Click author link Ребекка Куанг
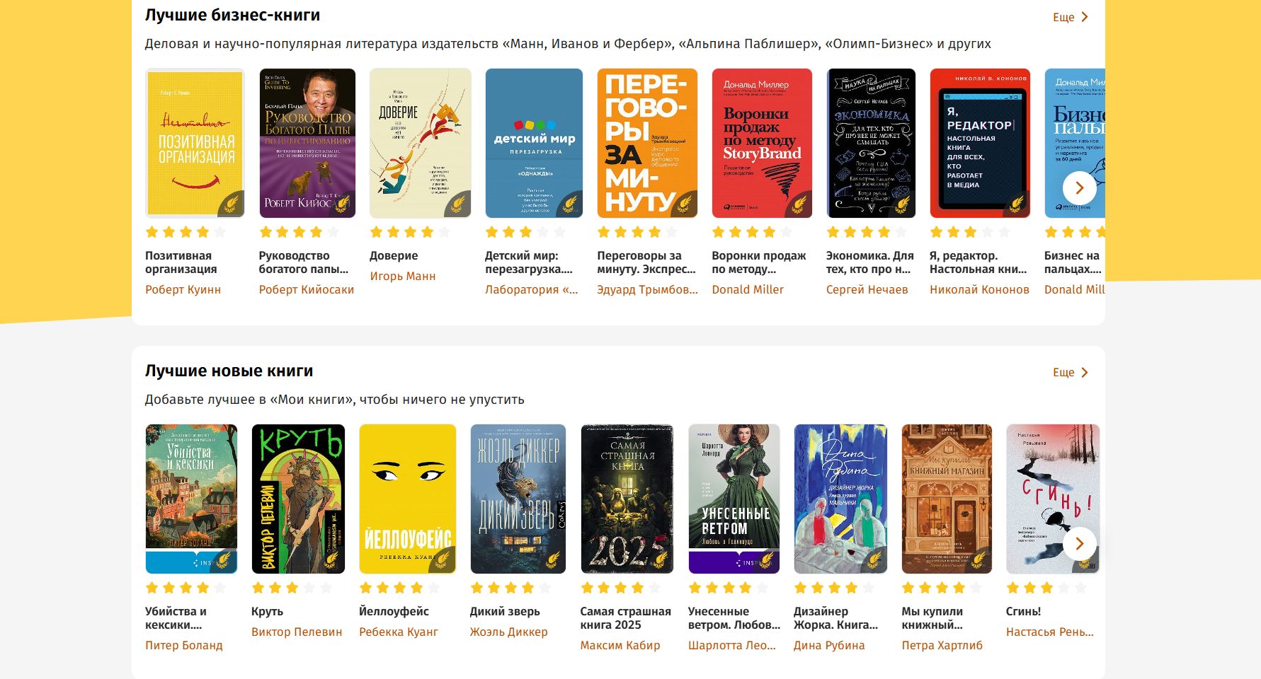The image size is (1261, 679). point(399,632)
